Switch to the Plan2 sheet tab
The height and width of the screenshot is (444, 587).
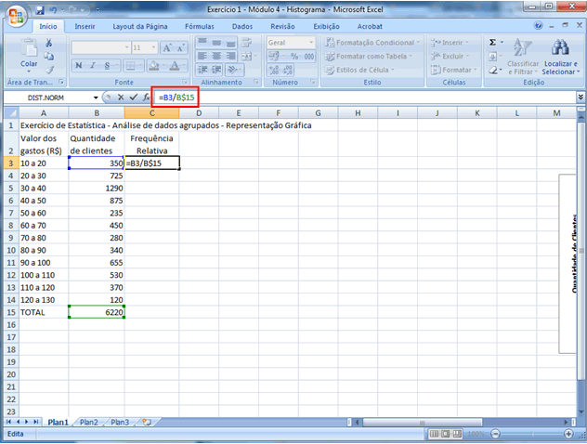tap(89, 422)
